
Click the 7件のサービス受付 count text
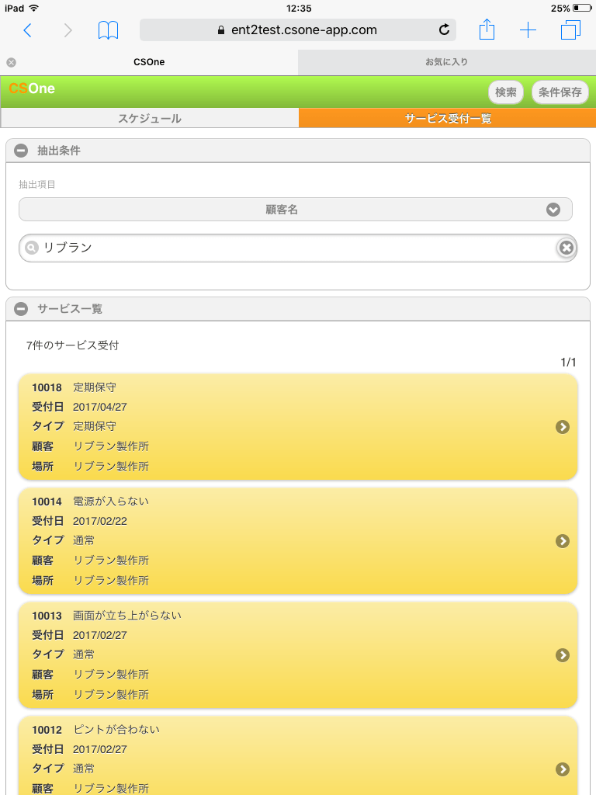(x=72, y=345)
